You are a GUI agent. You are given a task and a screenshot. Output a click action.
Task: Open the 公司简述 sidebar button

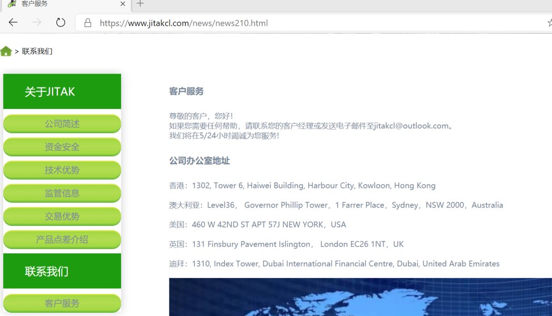coord(62,124)
